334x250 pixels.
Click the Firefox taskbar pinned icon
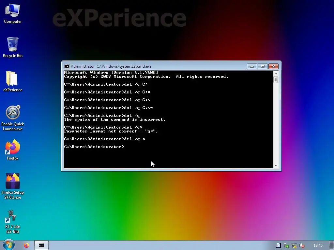coord(26,245)
